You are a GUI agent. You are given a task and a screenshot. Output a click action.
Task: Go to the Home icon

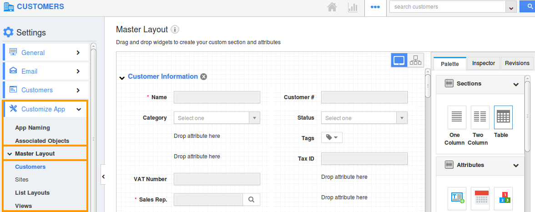[x=333, y=7]
